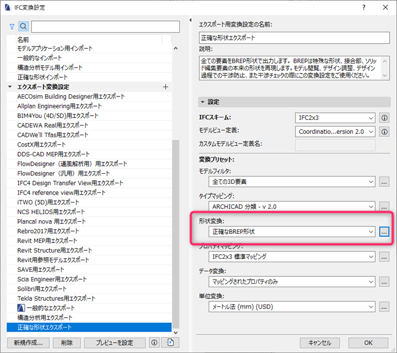The image size is (397, 353).
Task: Select Rebro2017用エクスポート
Action: click(89, 231)
